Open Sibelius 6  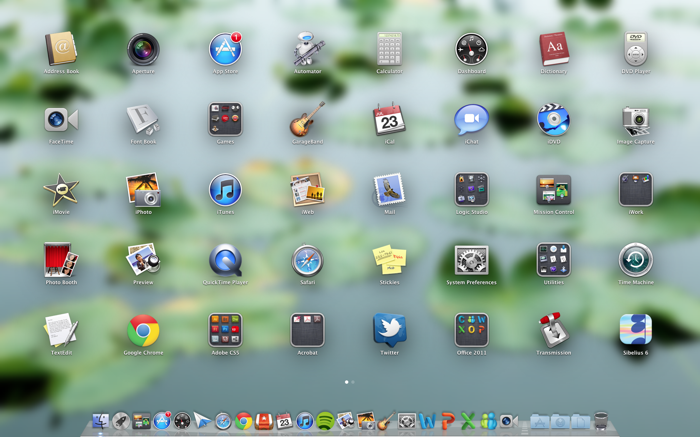pyautogui.click(x=636, y=330)
